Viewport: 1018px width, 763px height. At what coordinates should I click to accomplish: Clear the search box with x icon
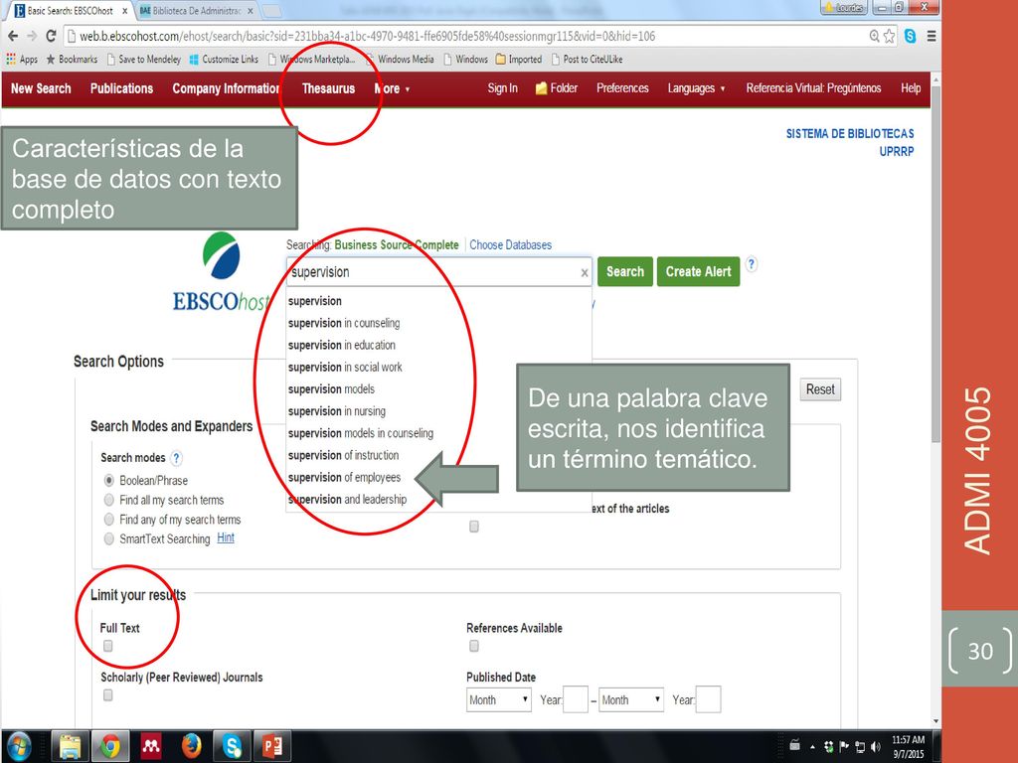click(585, 273)
